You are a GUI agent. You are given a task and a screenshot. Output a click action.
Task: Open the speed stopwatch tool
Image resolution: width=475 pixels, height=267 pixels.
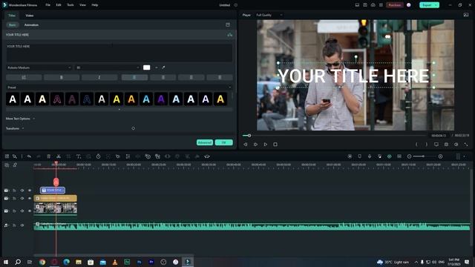(98, 156)
